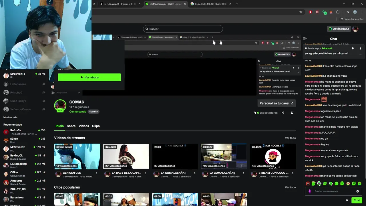Open options menu for LA BABY DE LA CAPI
The width and height of the screenshot is (366, 206).
[x=146, y=173]
